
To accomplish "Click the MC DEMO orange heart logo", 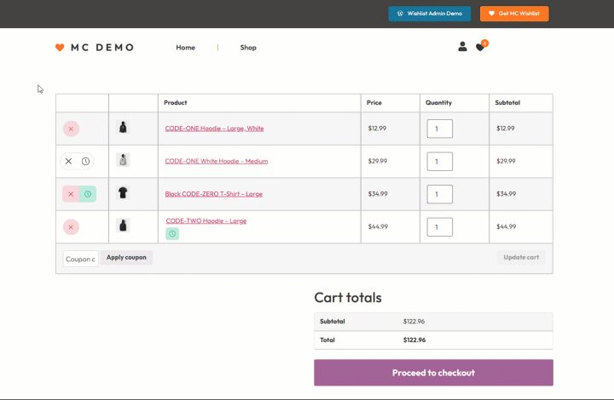I will (x=60, y=48).
